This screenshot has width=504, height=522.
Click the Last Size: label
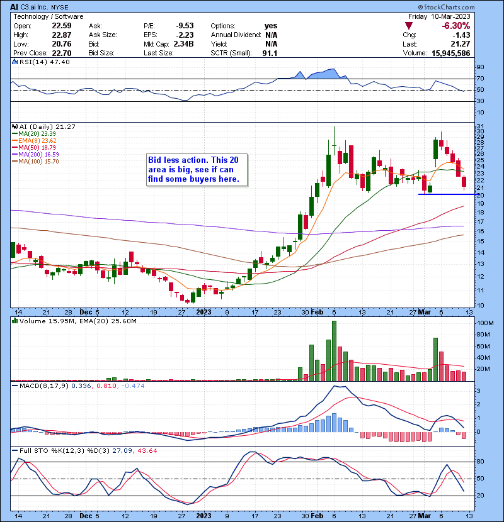158,53
